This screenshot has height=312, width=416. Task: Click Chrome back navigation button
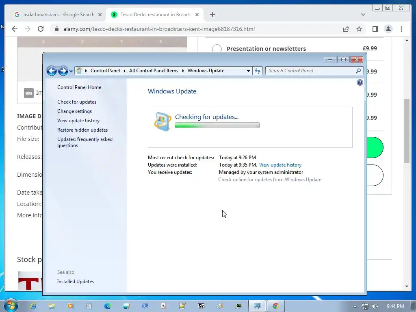tap(15, 29)
